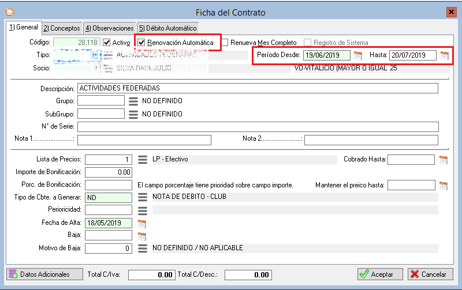Click the Datos Adicionales button
This screenshot has height=290, width=462.
tap(39, 274)
